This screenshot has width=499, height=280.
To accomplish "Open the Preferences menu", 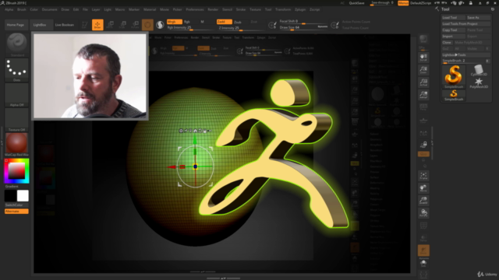I will point(195,9).
